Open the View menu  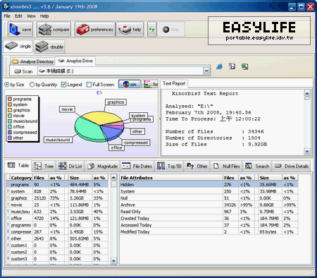coord(31,16)
